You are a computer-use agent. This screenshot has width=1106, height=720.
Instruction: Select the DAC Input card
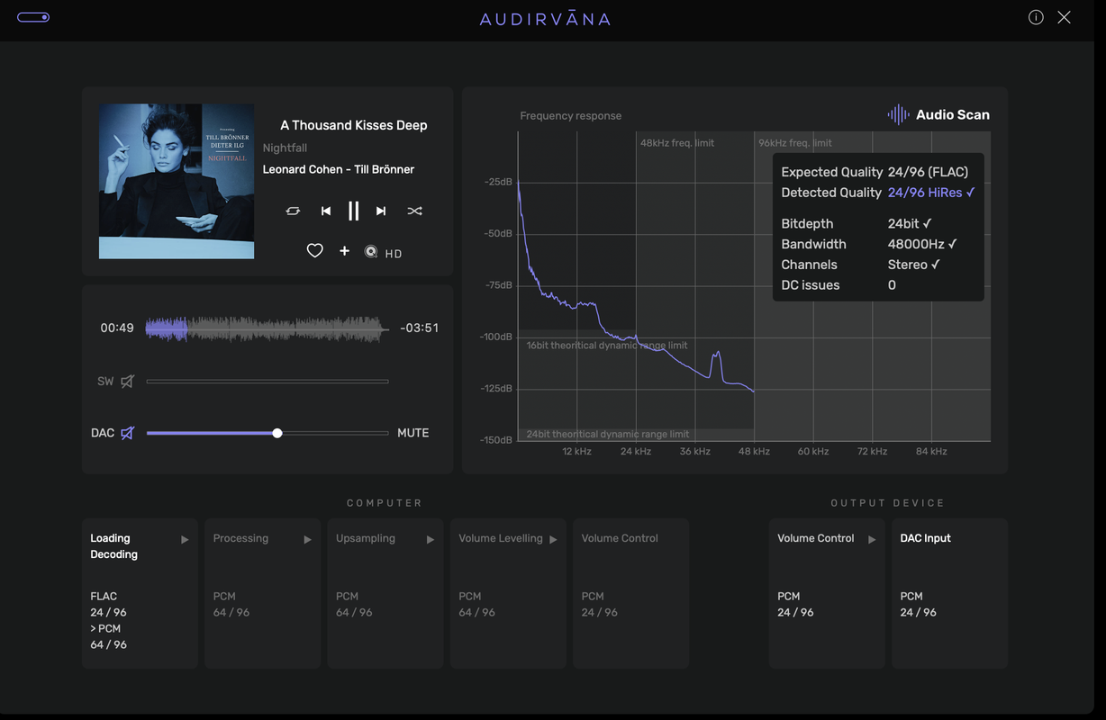tap(949, 593)
